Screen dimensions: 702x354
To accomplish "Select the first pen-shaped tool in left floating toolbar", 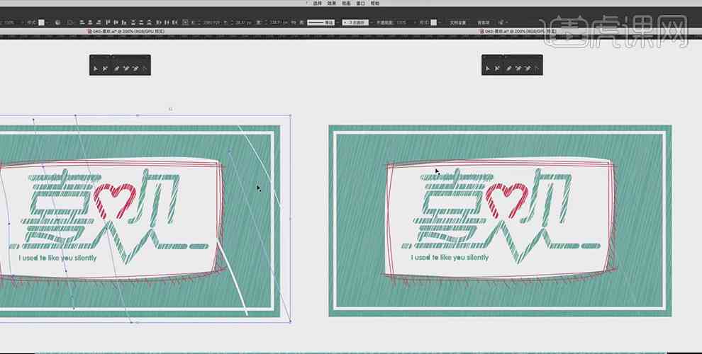I will (x=116, y=68).
